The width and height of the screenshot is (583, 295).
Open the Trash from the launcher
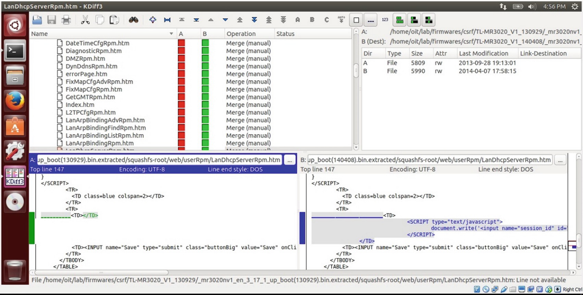15,272
